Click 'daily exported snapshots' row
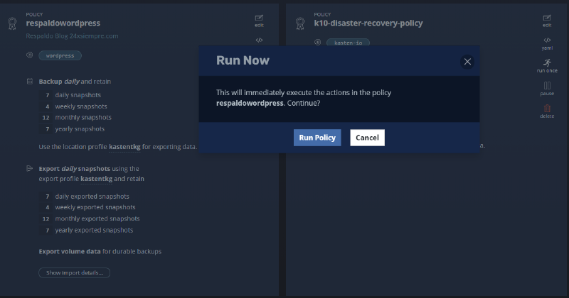 tap(84, 197)
